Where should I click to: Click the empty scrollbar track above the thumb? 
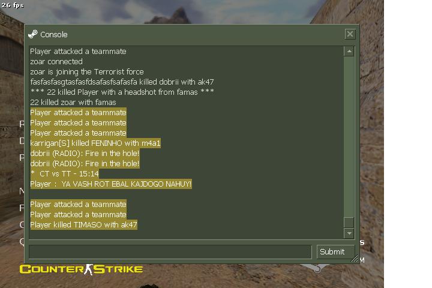point(349,137)
